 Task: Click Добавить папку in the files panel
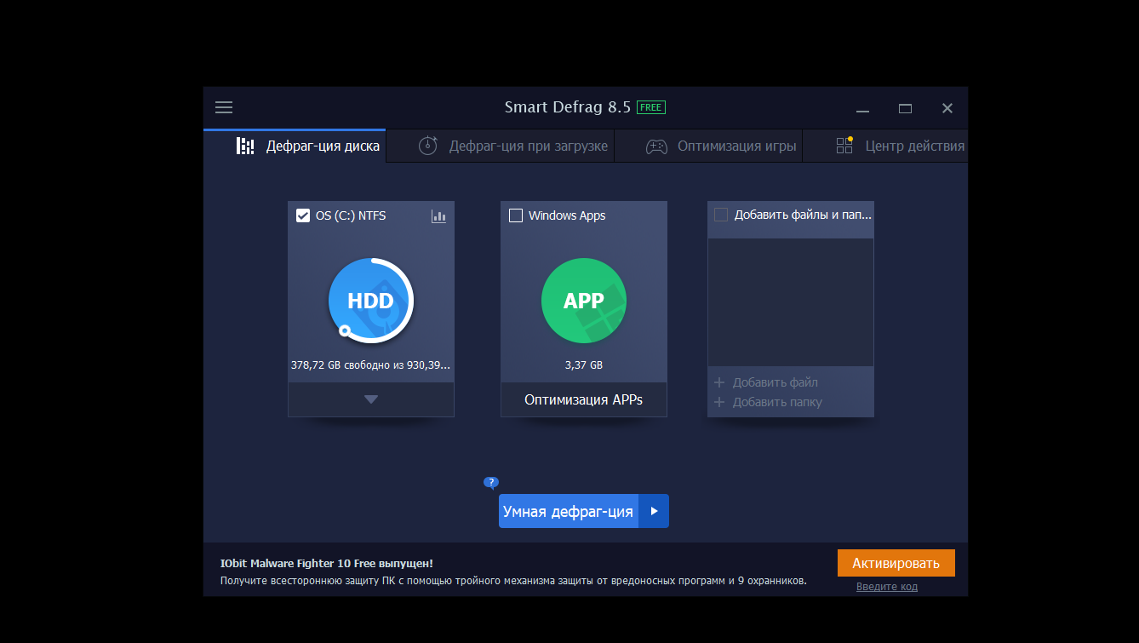(776, 402)
